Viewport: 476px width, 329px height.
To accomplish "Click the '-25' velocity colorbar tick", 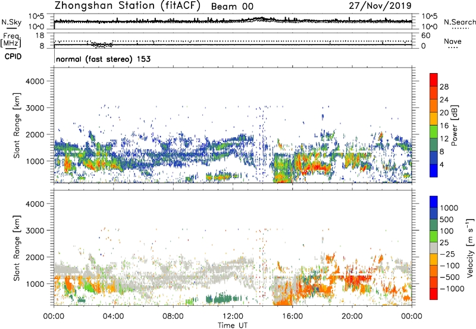I will pos(447,254).
